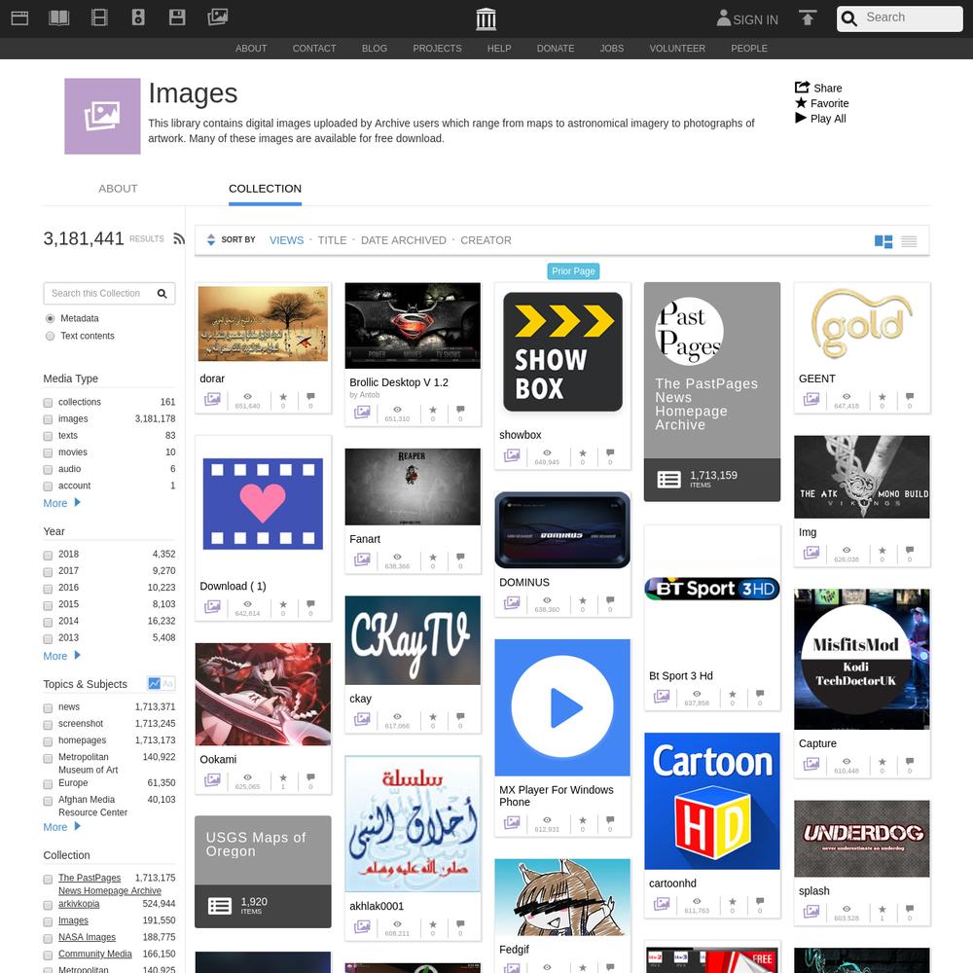
Task: Open MX Player For Windows Phone title
Action: coord(557,796)
